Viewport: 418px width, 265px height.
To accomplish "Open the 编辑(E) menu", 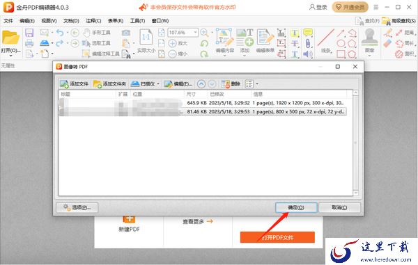I will (x=27, y=20).
